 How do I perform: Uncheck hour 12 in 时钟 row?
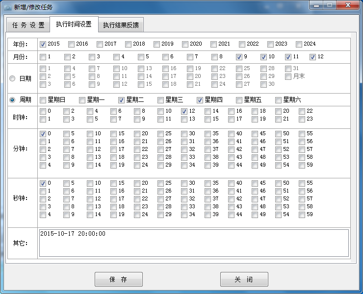[x=184, y=112]
